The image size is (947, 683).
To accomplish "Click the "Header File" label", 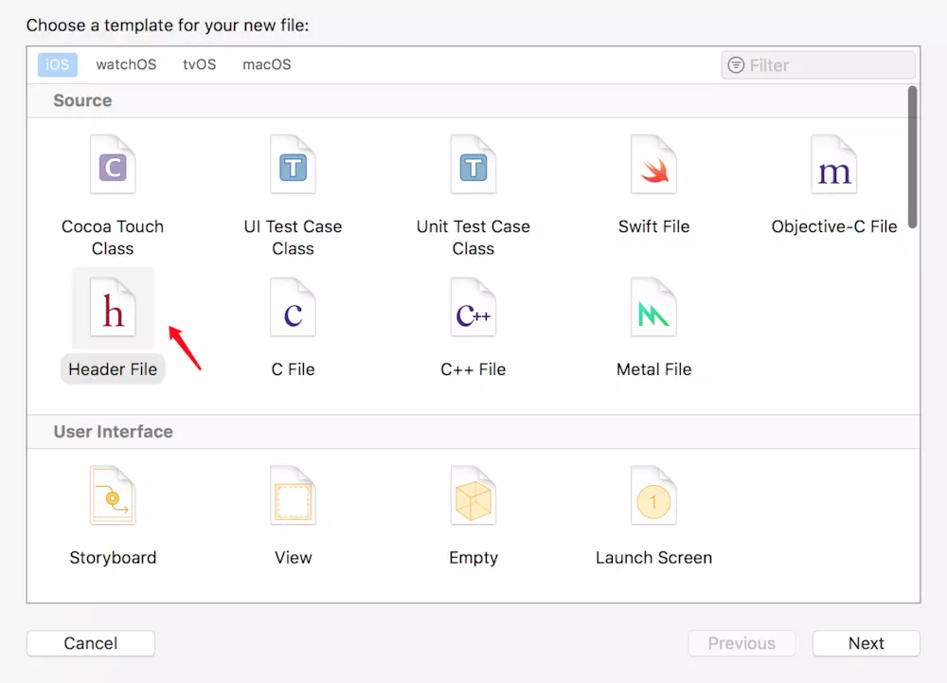I will [x=113, y=369].
